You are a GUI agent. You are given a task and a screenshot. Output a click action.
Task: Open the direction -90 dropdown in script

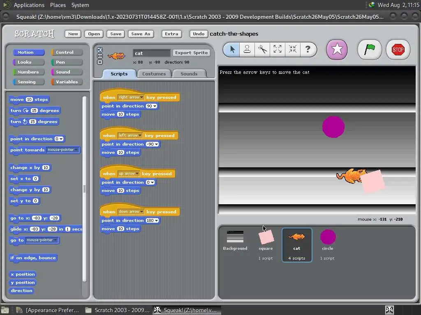tap(153, 144)
